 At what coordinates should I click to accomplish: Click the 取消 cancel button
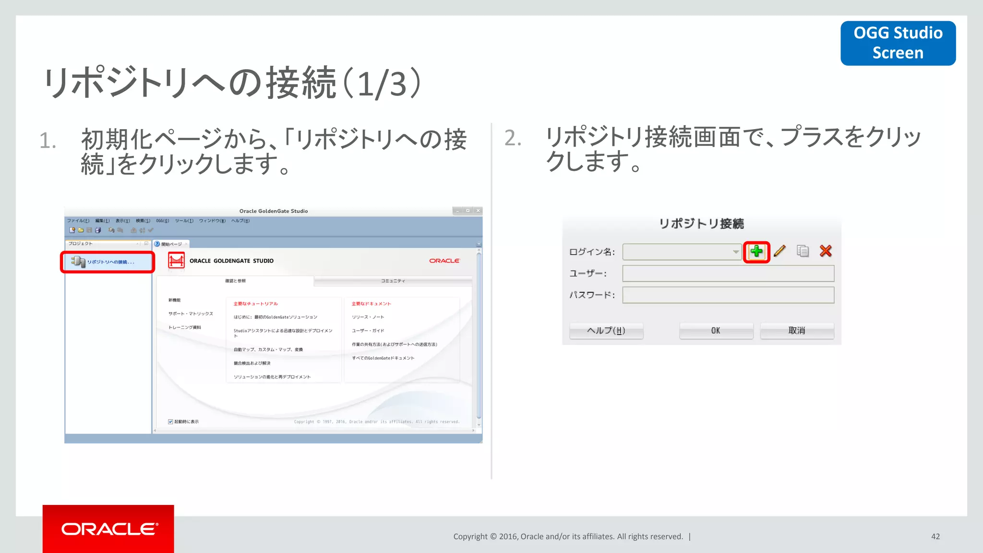[x=797, y=330]
